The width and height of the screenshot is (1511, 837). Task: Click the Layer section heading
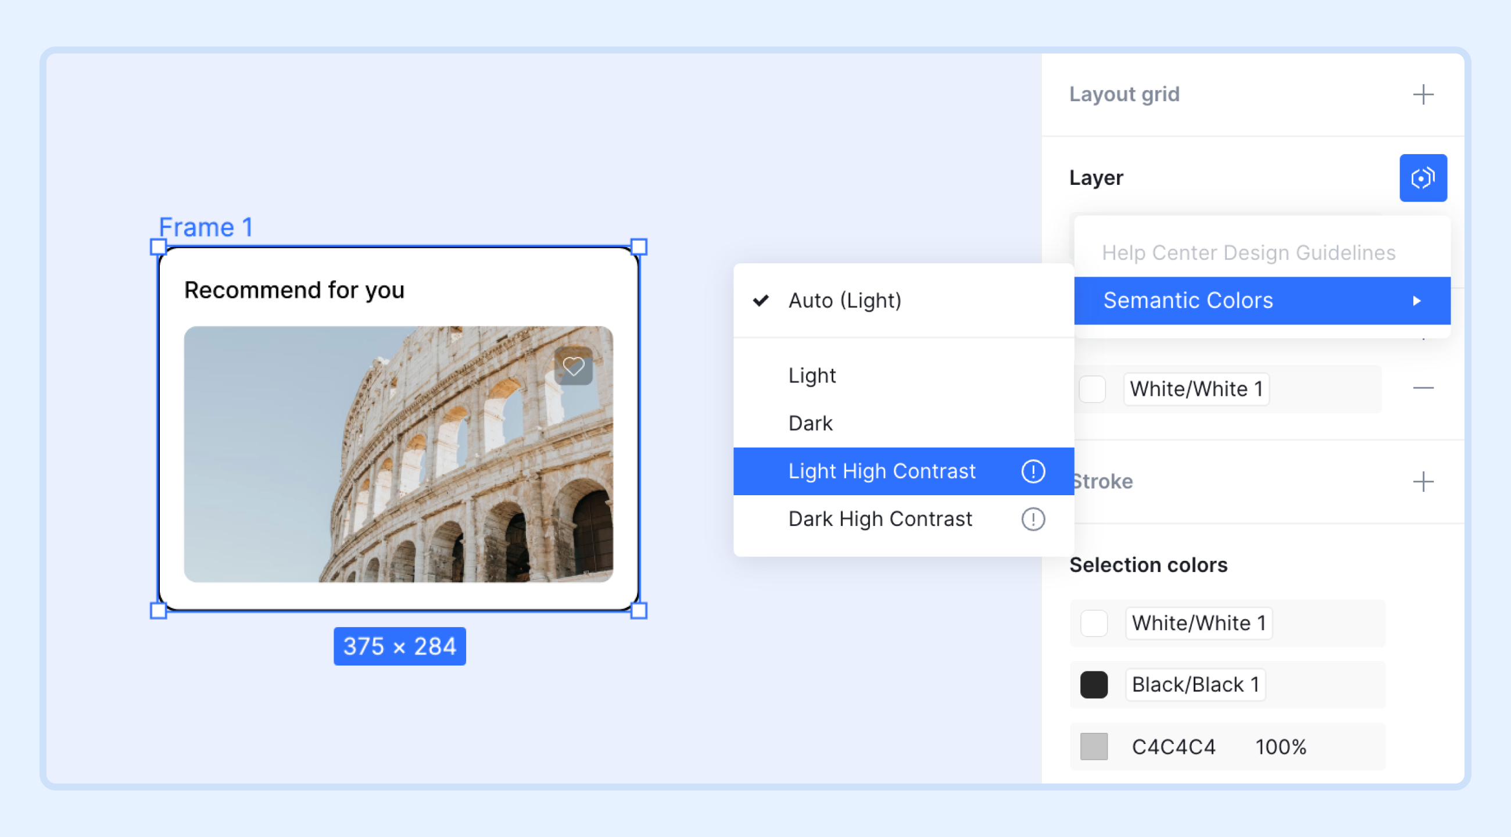pyautogui.click(x=1095, y=178)
